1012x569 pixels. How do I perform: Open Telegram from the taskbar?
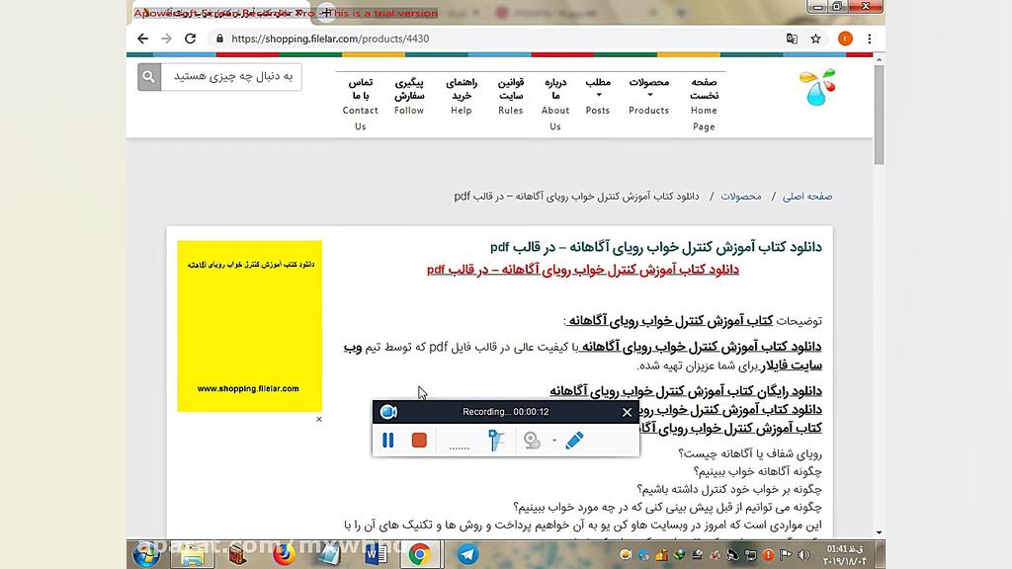click(467, 554)
